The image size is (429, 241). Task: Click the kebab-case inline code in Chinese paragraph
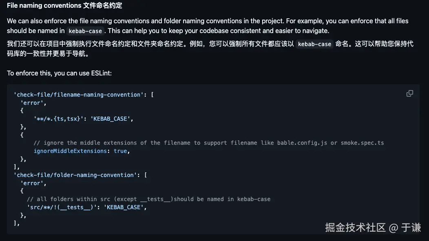(314, 44)
